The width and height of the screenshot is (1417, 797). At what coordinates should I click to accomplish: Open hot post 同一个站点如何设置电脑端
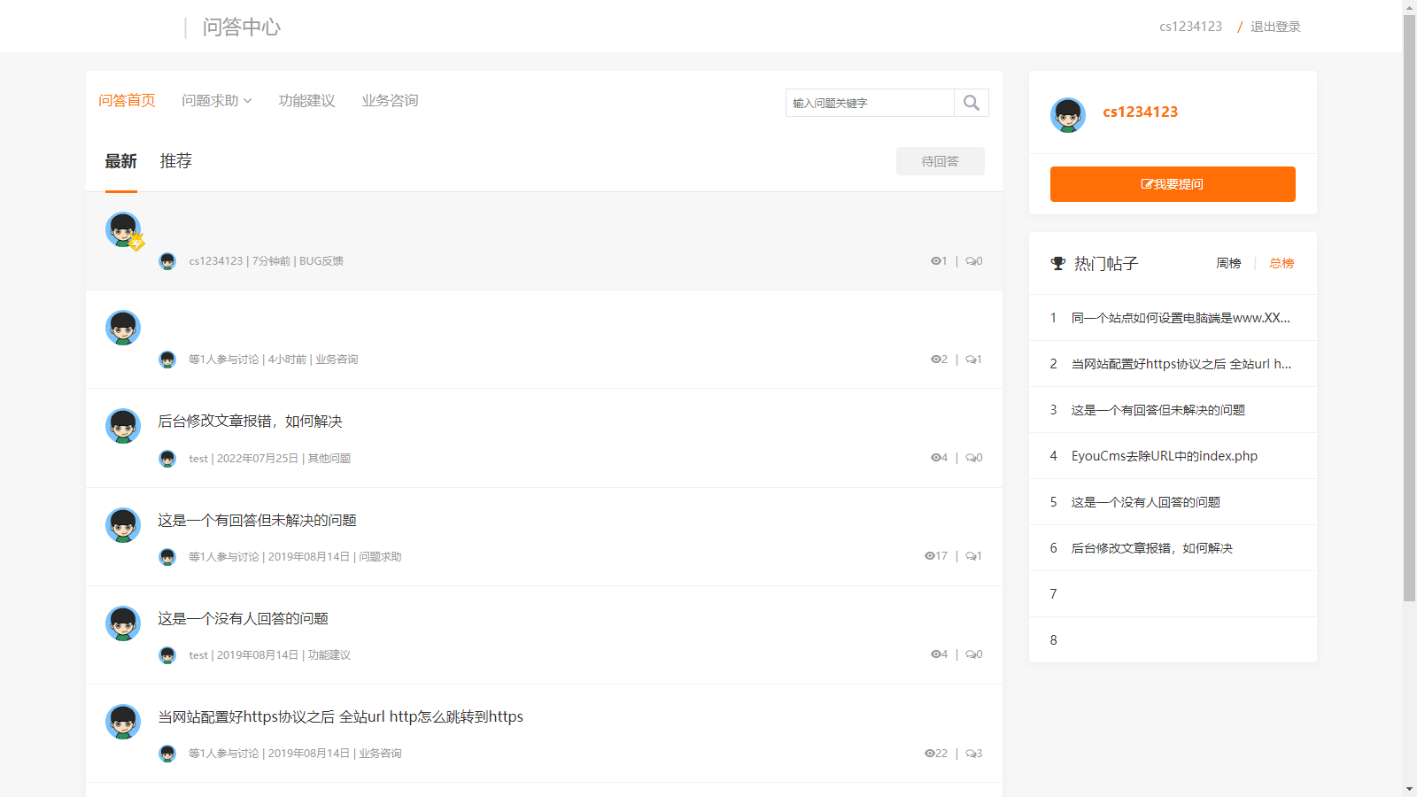click(1181, 318)
